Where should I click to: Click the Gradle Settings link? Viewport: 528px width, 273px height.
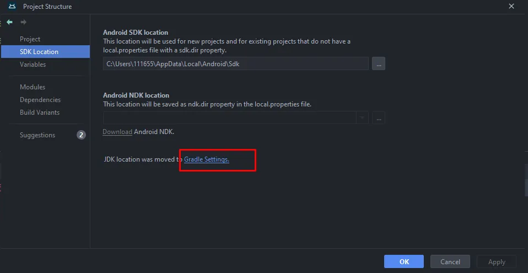tap(206, 159)
